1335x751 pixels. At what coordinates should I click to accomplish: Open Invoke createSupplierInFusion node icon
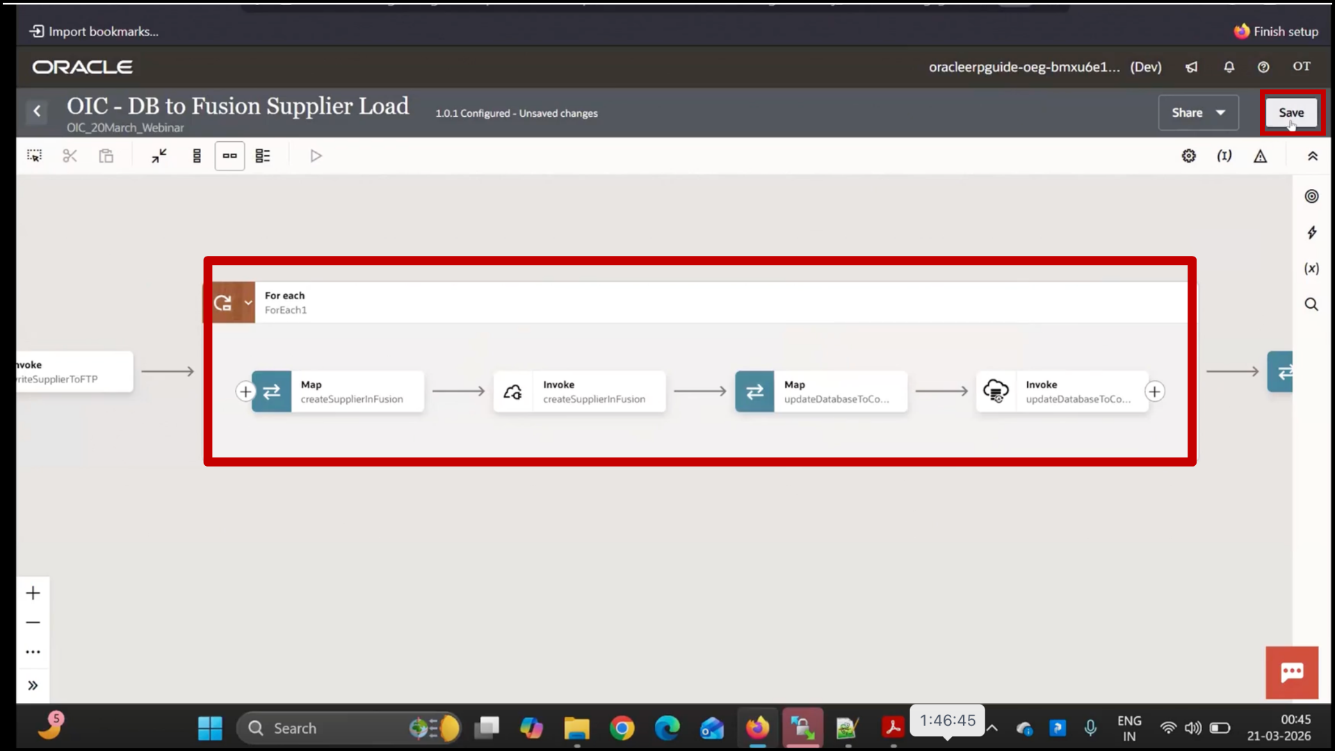click(x=513, y=391)
